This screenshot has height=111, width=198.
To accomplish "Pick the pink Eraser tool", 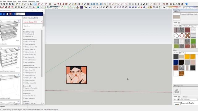I will point(39,4).
